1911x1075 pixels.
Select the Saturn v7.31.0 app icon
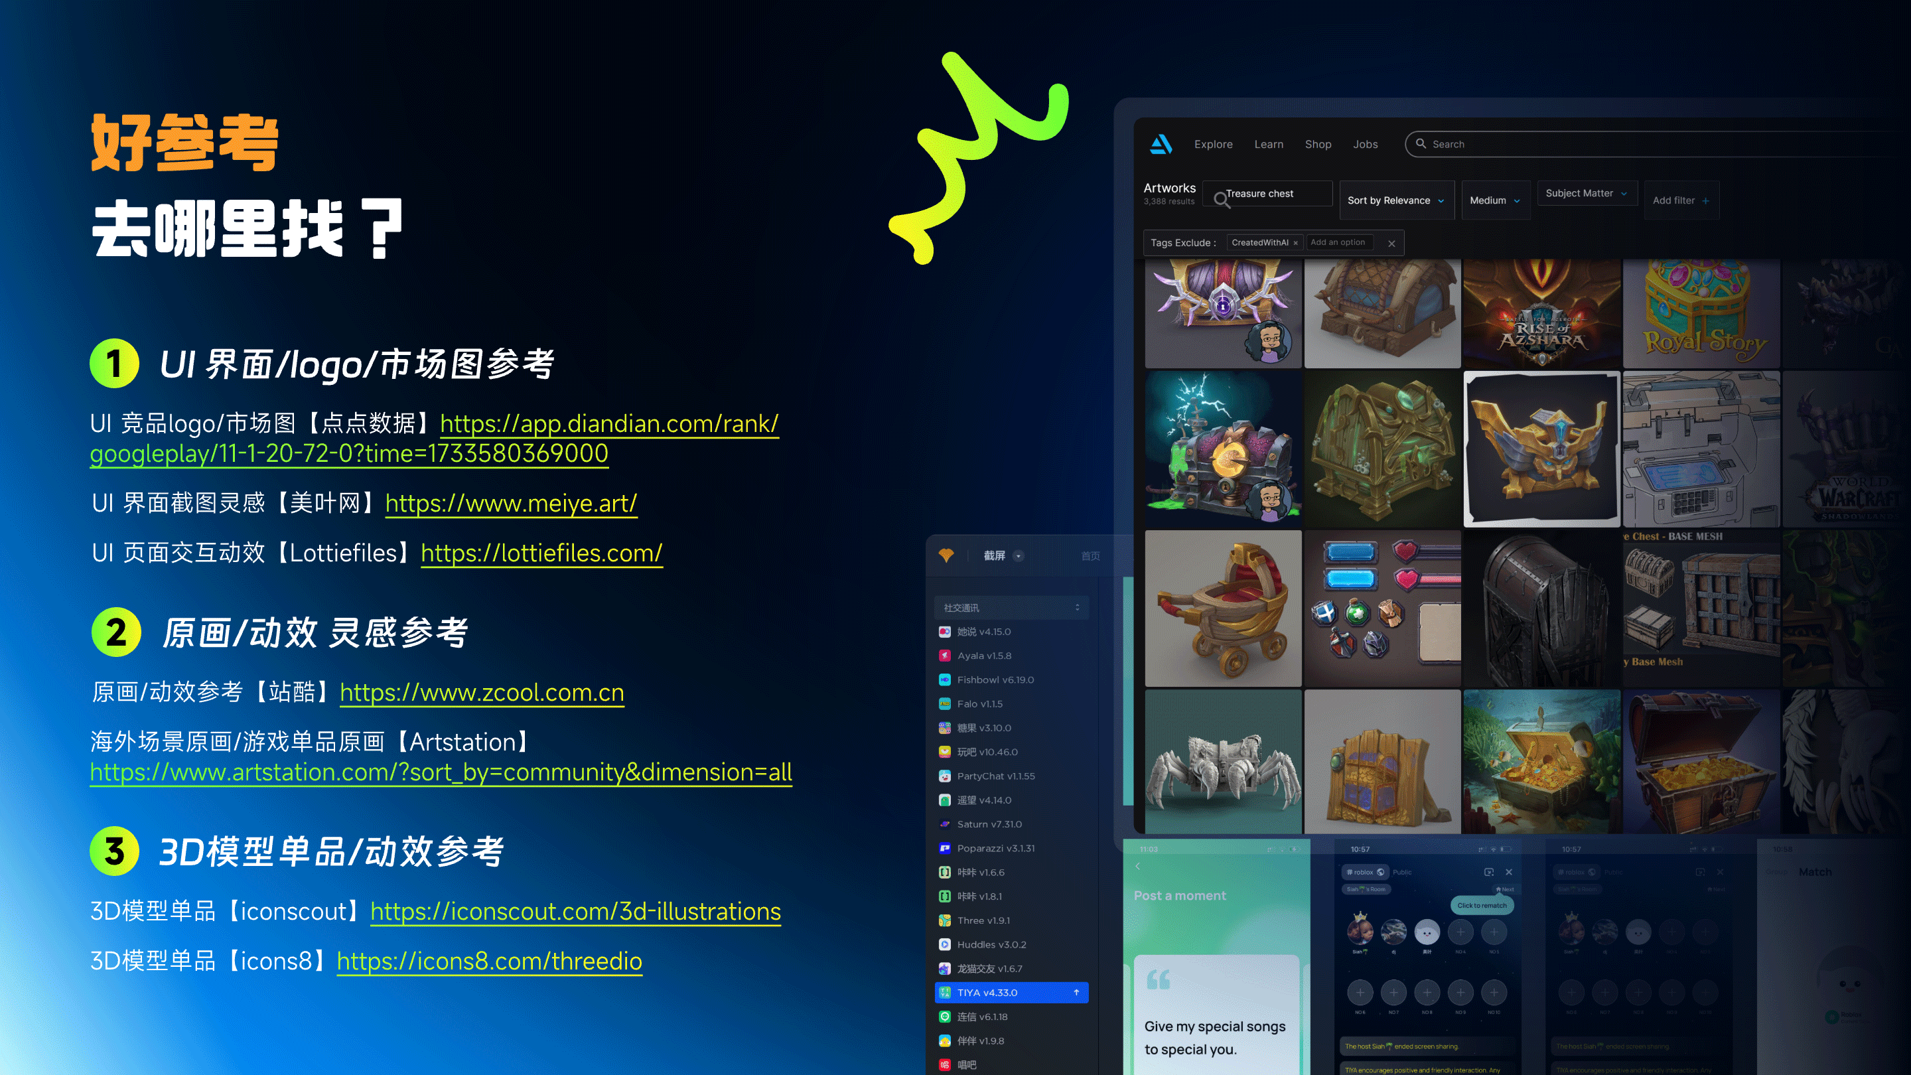coord(944,824)
